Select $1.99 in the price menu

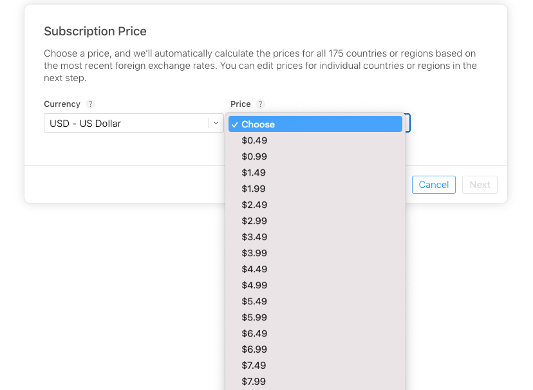point(254,189)
